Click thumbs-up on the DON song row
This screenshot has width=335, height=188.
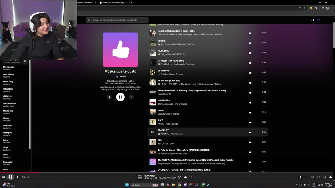point(250,142)
